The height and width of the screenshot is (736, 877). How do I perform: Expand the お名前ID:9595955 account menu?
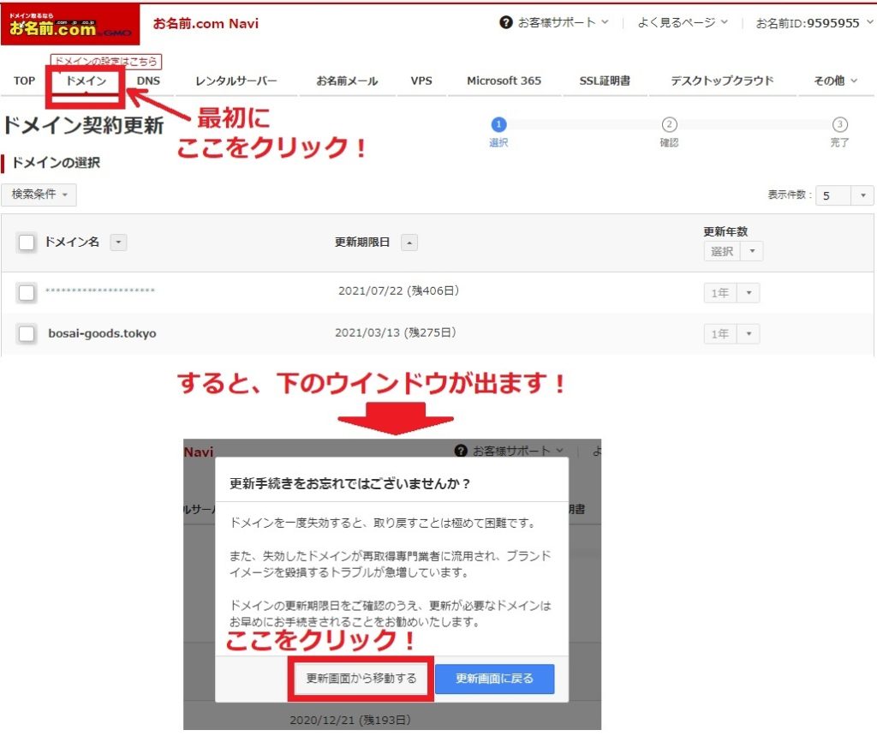point(814,23)
